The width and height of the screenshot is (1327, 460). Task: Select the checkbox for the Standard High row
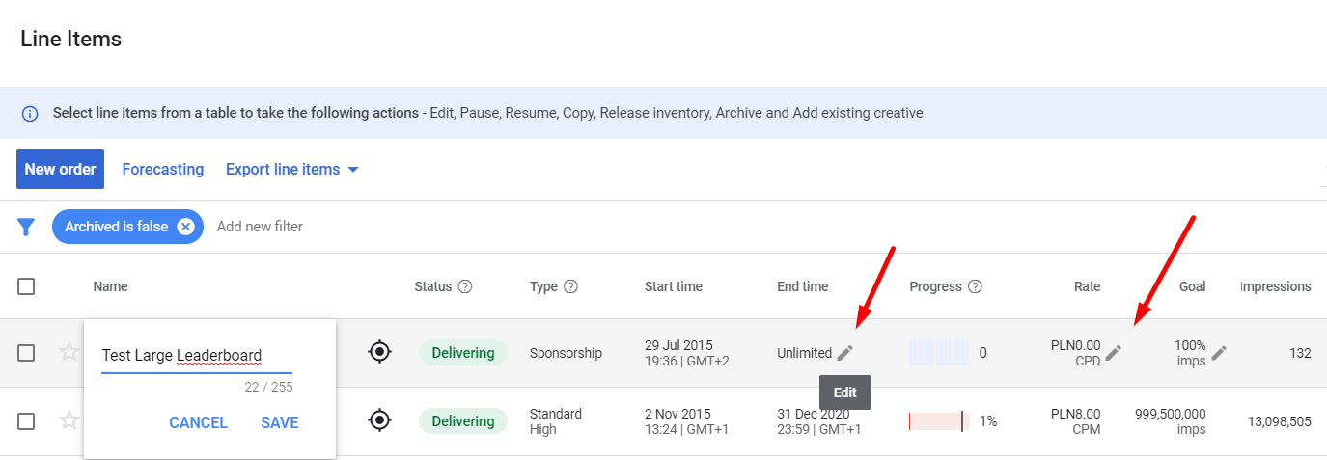(x=26, y=421)
